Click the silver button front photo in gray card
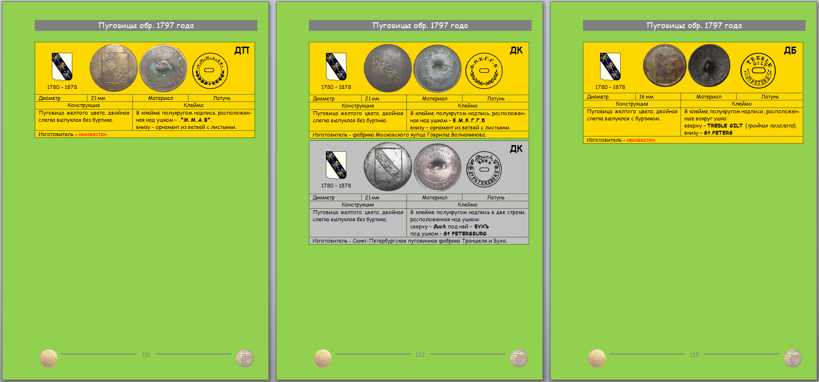Screen dimensions: 819x382 388,167
